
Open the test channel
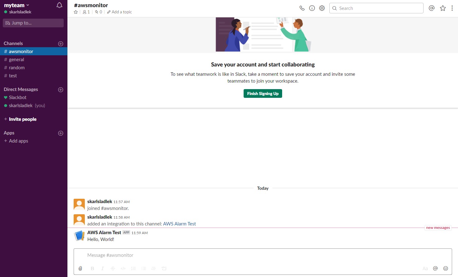pos(34,76)
